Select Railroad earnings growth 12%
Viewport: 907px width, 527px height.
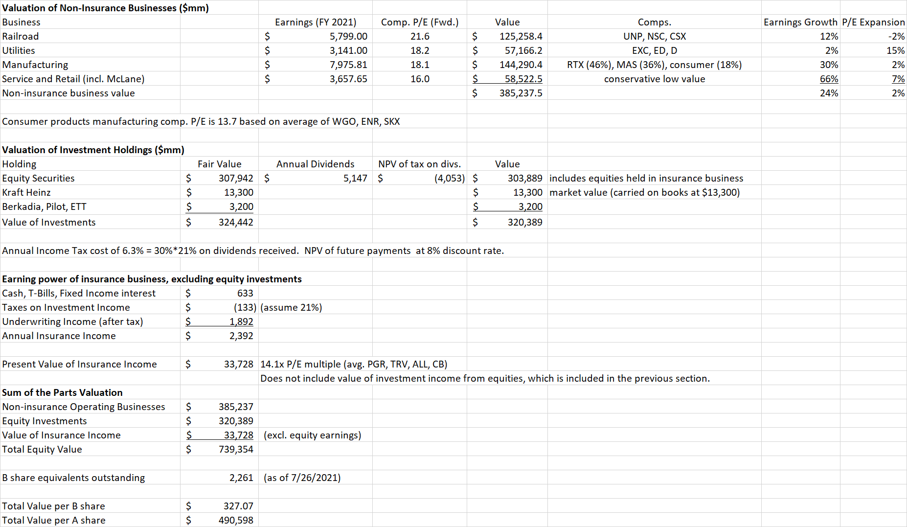pos(829,36)
